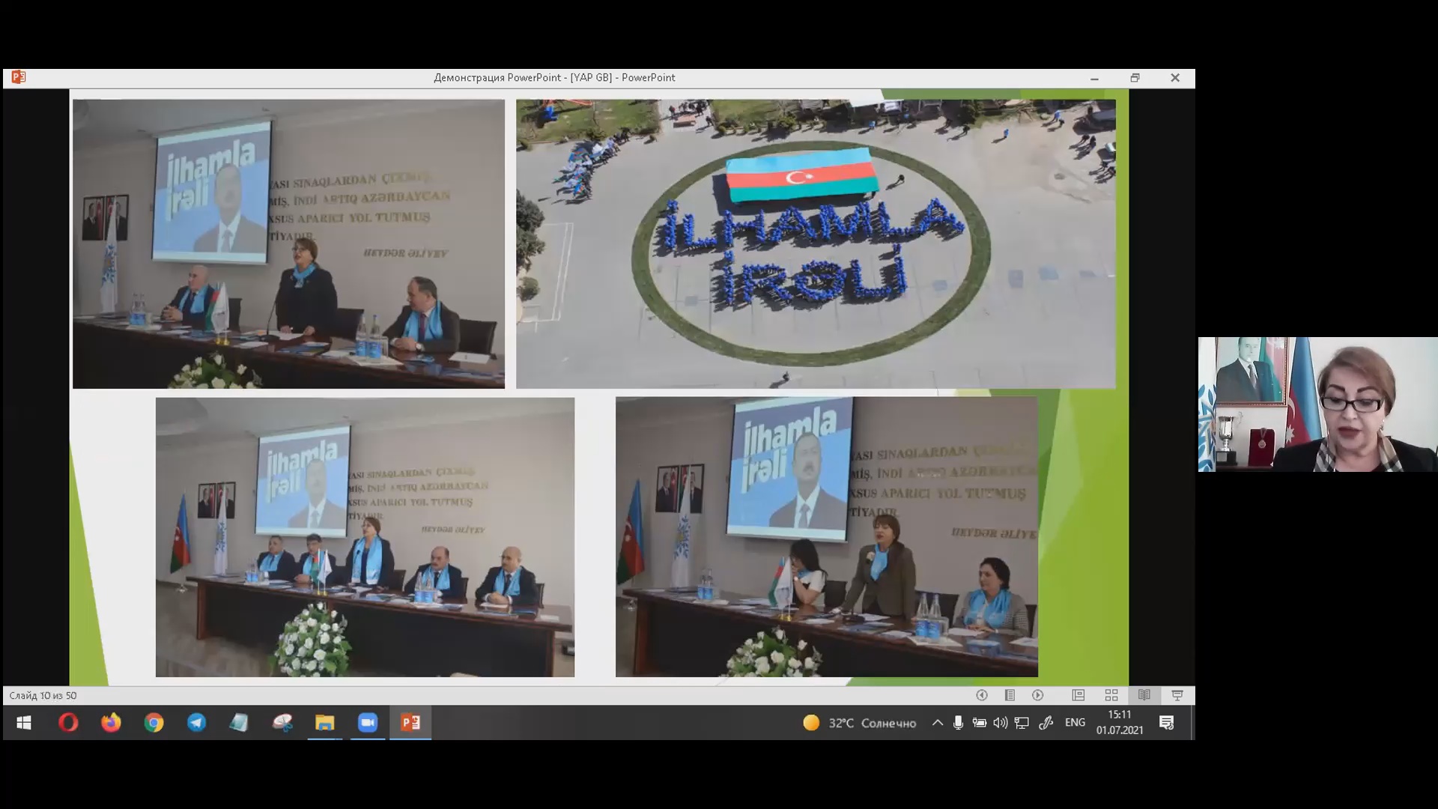Image resolution: width=1438 pixels, height=809 pixels.
Task: Open Firefox from the taskbar
Action: (111, 723)
